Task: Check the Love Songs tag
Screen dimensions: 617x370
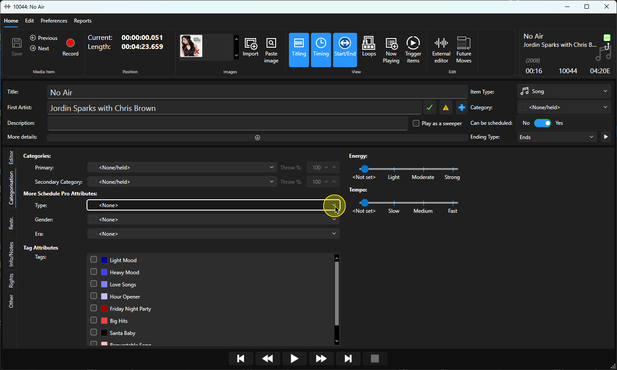Action: pyautogui.click(x=93, y=284)
